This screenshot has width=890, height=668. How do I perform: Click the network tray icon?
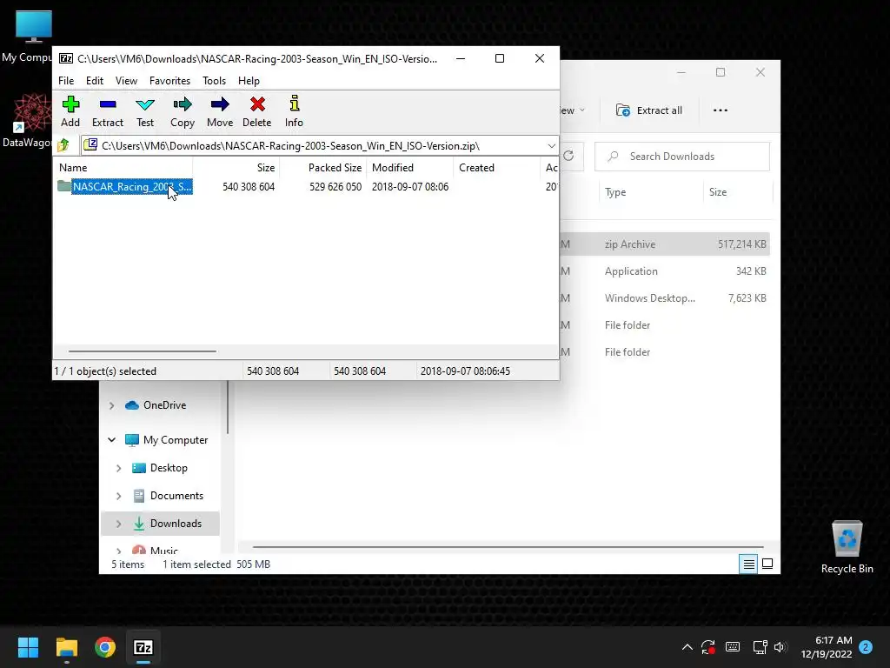tap(760, 647)
